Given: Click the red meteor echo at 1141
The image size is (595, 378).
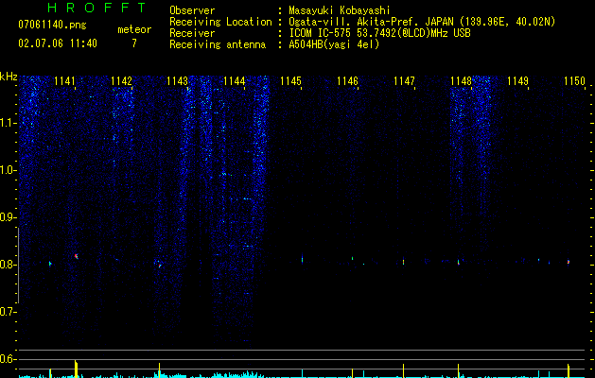Looking at the screenshot, I should 77,257.
